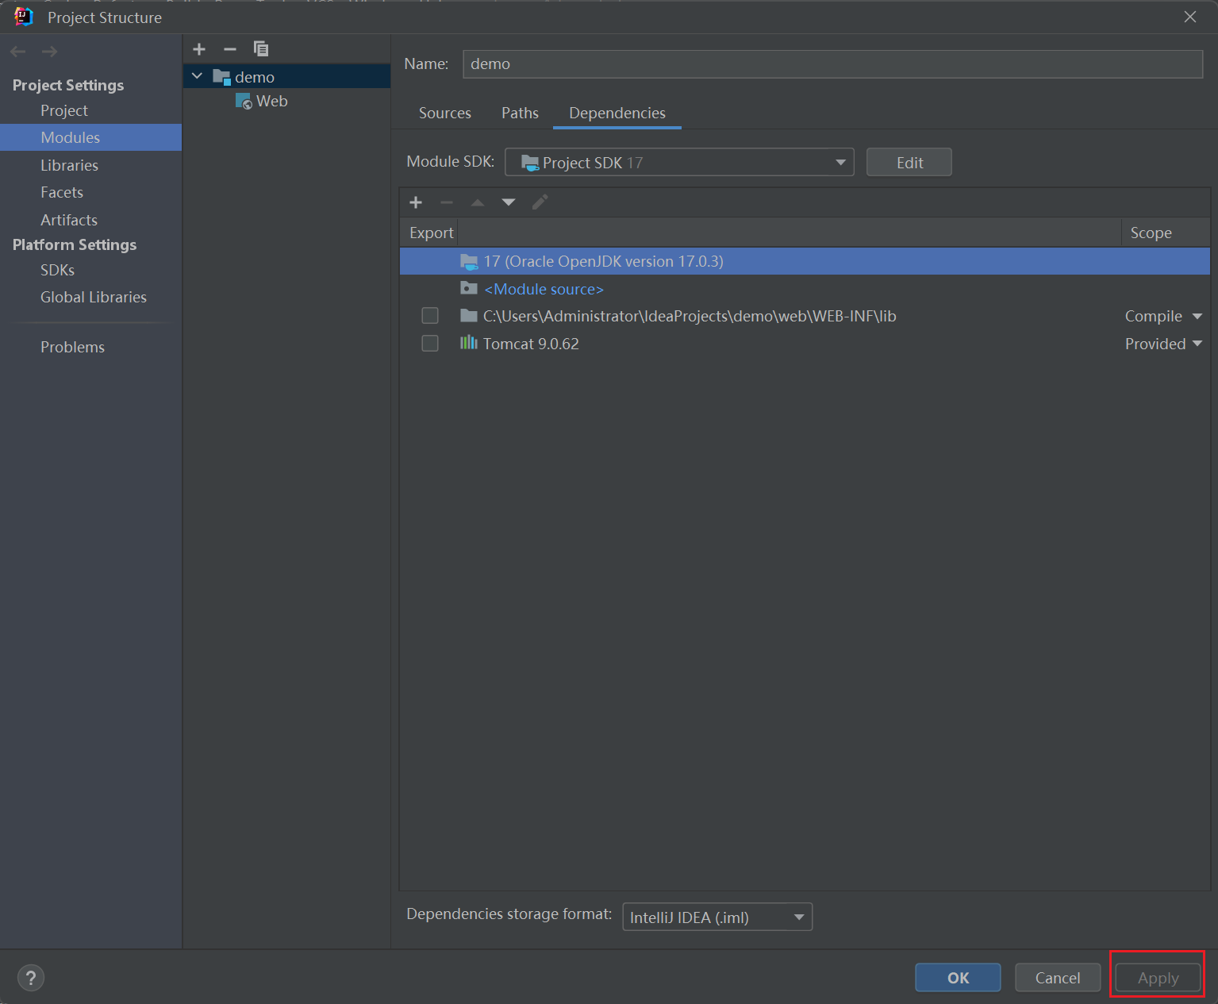Open the Module SDK dropdown
Viewport: 1218px width, 1004px height.
679,163
